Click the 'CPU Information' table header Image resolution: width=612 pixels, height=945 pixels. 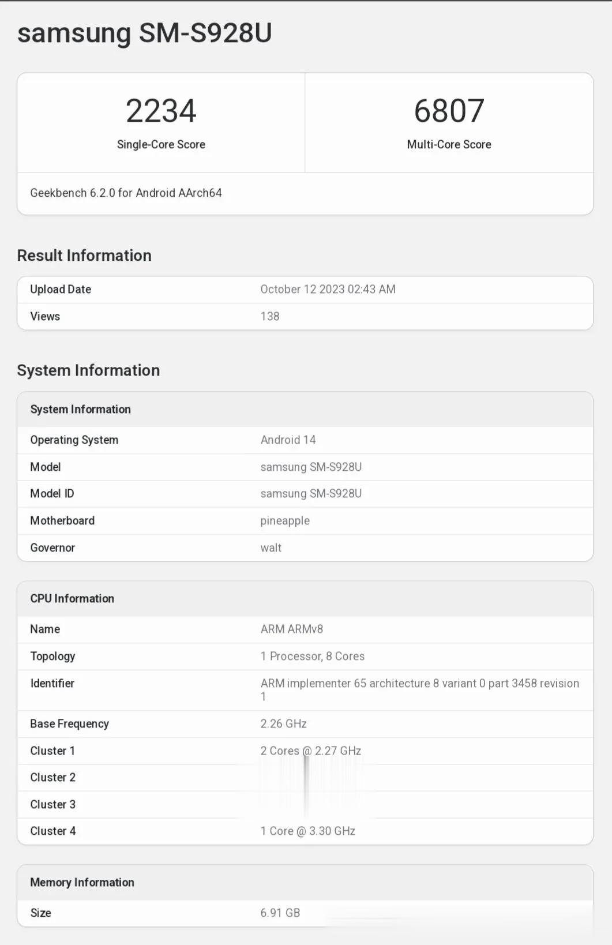pos(72,598)
